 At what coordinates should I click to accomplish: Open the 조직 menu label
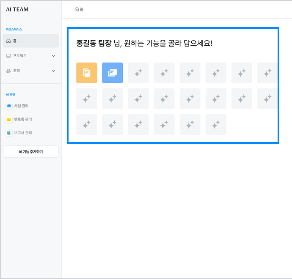(17, 71)
